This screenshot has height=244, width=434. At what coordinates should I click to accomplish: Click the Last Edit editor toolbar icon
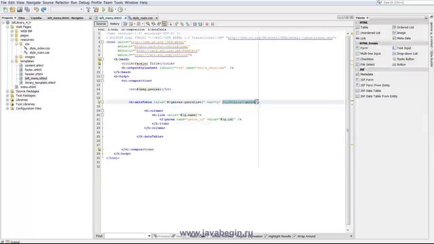coord(125,24)
